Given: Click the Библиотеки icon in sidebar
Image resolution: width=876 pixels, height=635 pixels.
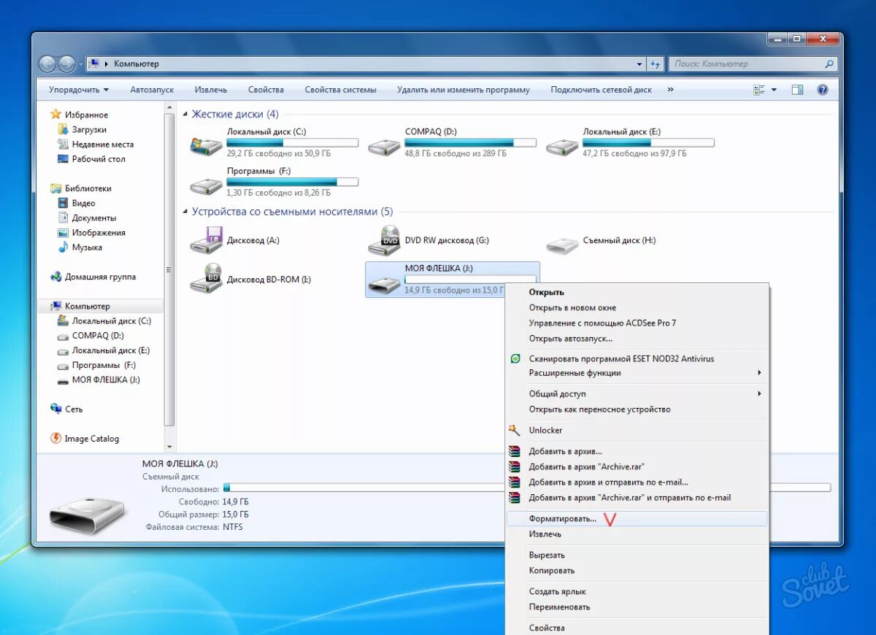Looking at the screenshot, I should click(56, 188).
